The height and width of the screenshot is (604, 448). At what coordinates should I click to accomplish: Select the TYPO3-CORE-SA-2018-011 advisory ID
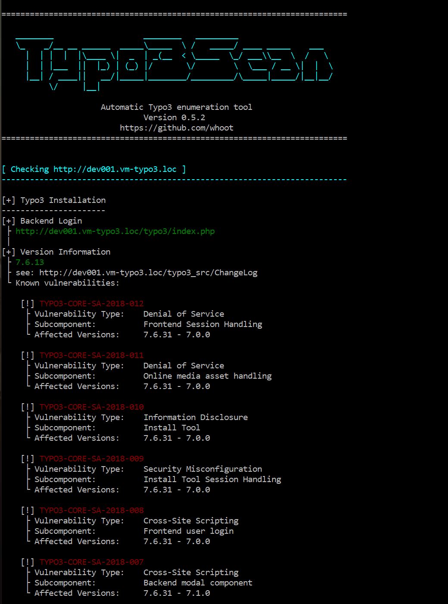(92, 355)
